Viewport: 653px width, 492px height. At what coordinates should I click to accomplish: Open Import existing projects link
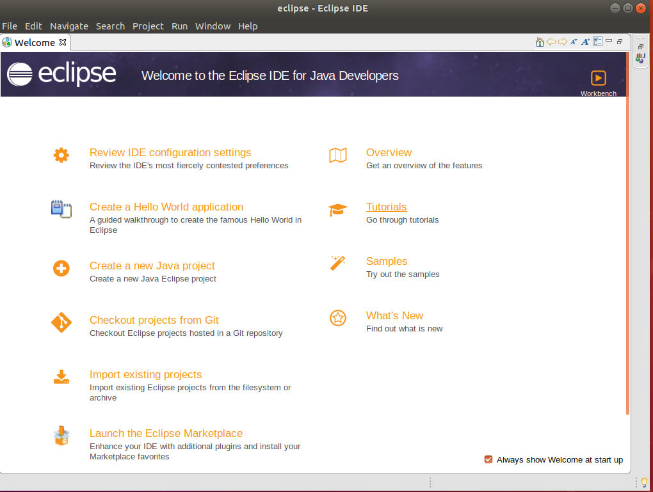coord(145,375)
